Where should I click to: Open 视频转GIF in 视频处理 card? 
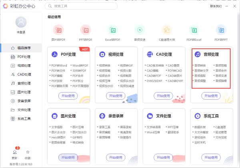click(126, 65)
